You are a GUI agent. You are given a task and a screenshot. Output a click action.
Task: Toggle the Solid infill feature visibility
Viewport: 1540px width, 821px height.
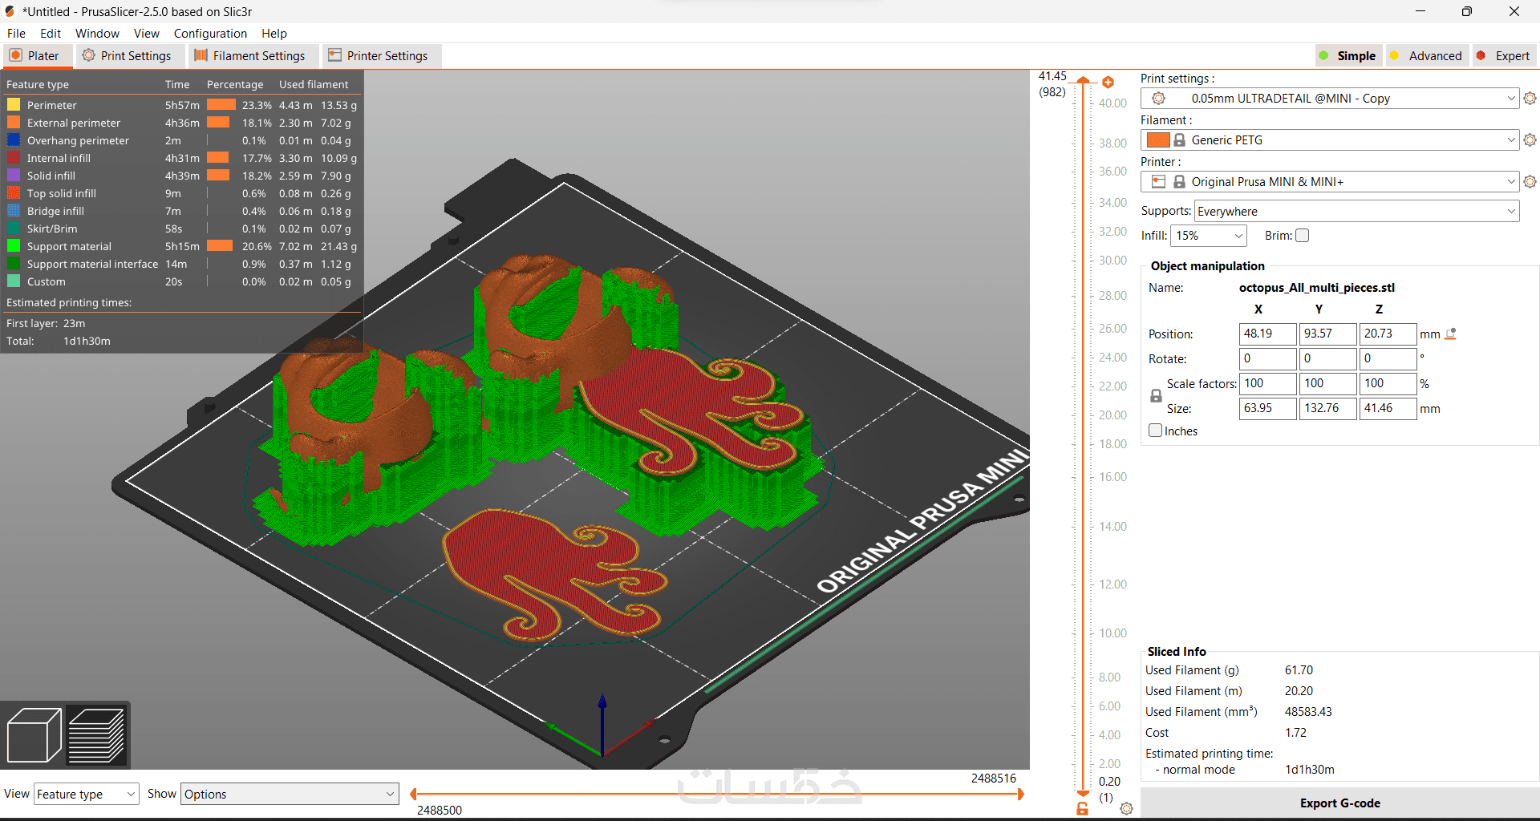(x=14, y=176)
